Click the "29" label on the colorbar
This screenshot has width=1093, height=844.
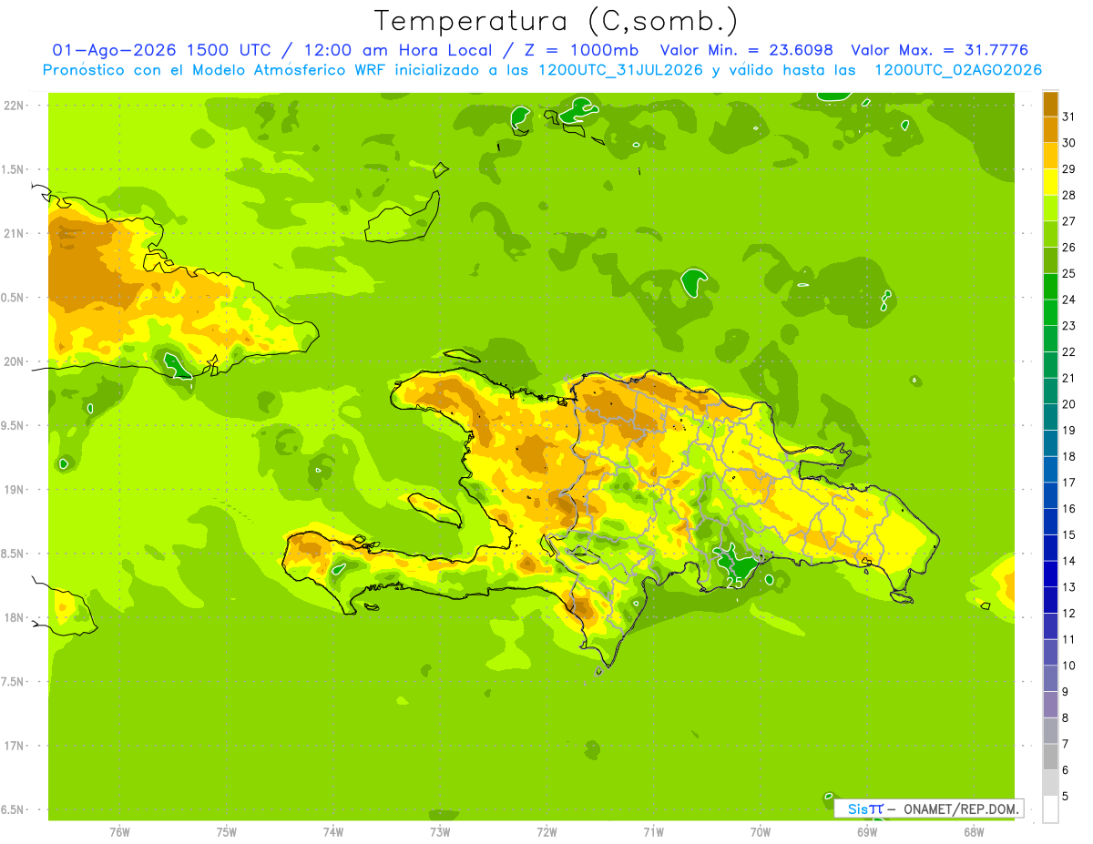(1069, 169)
